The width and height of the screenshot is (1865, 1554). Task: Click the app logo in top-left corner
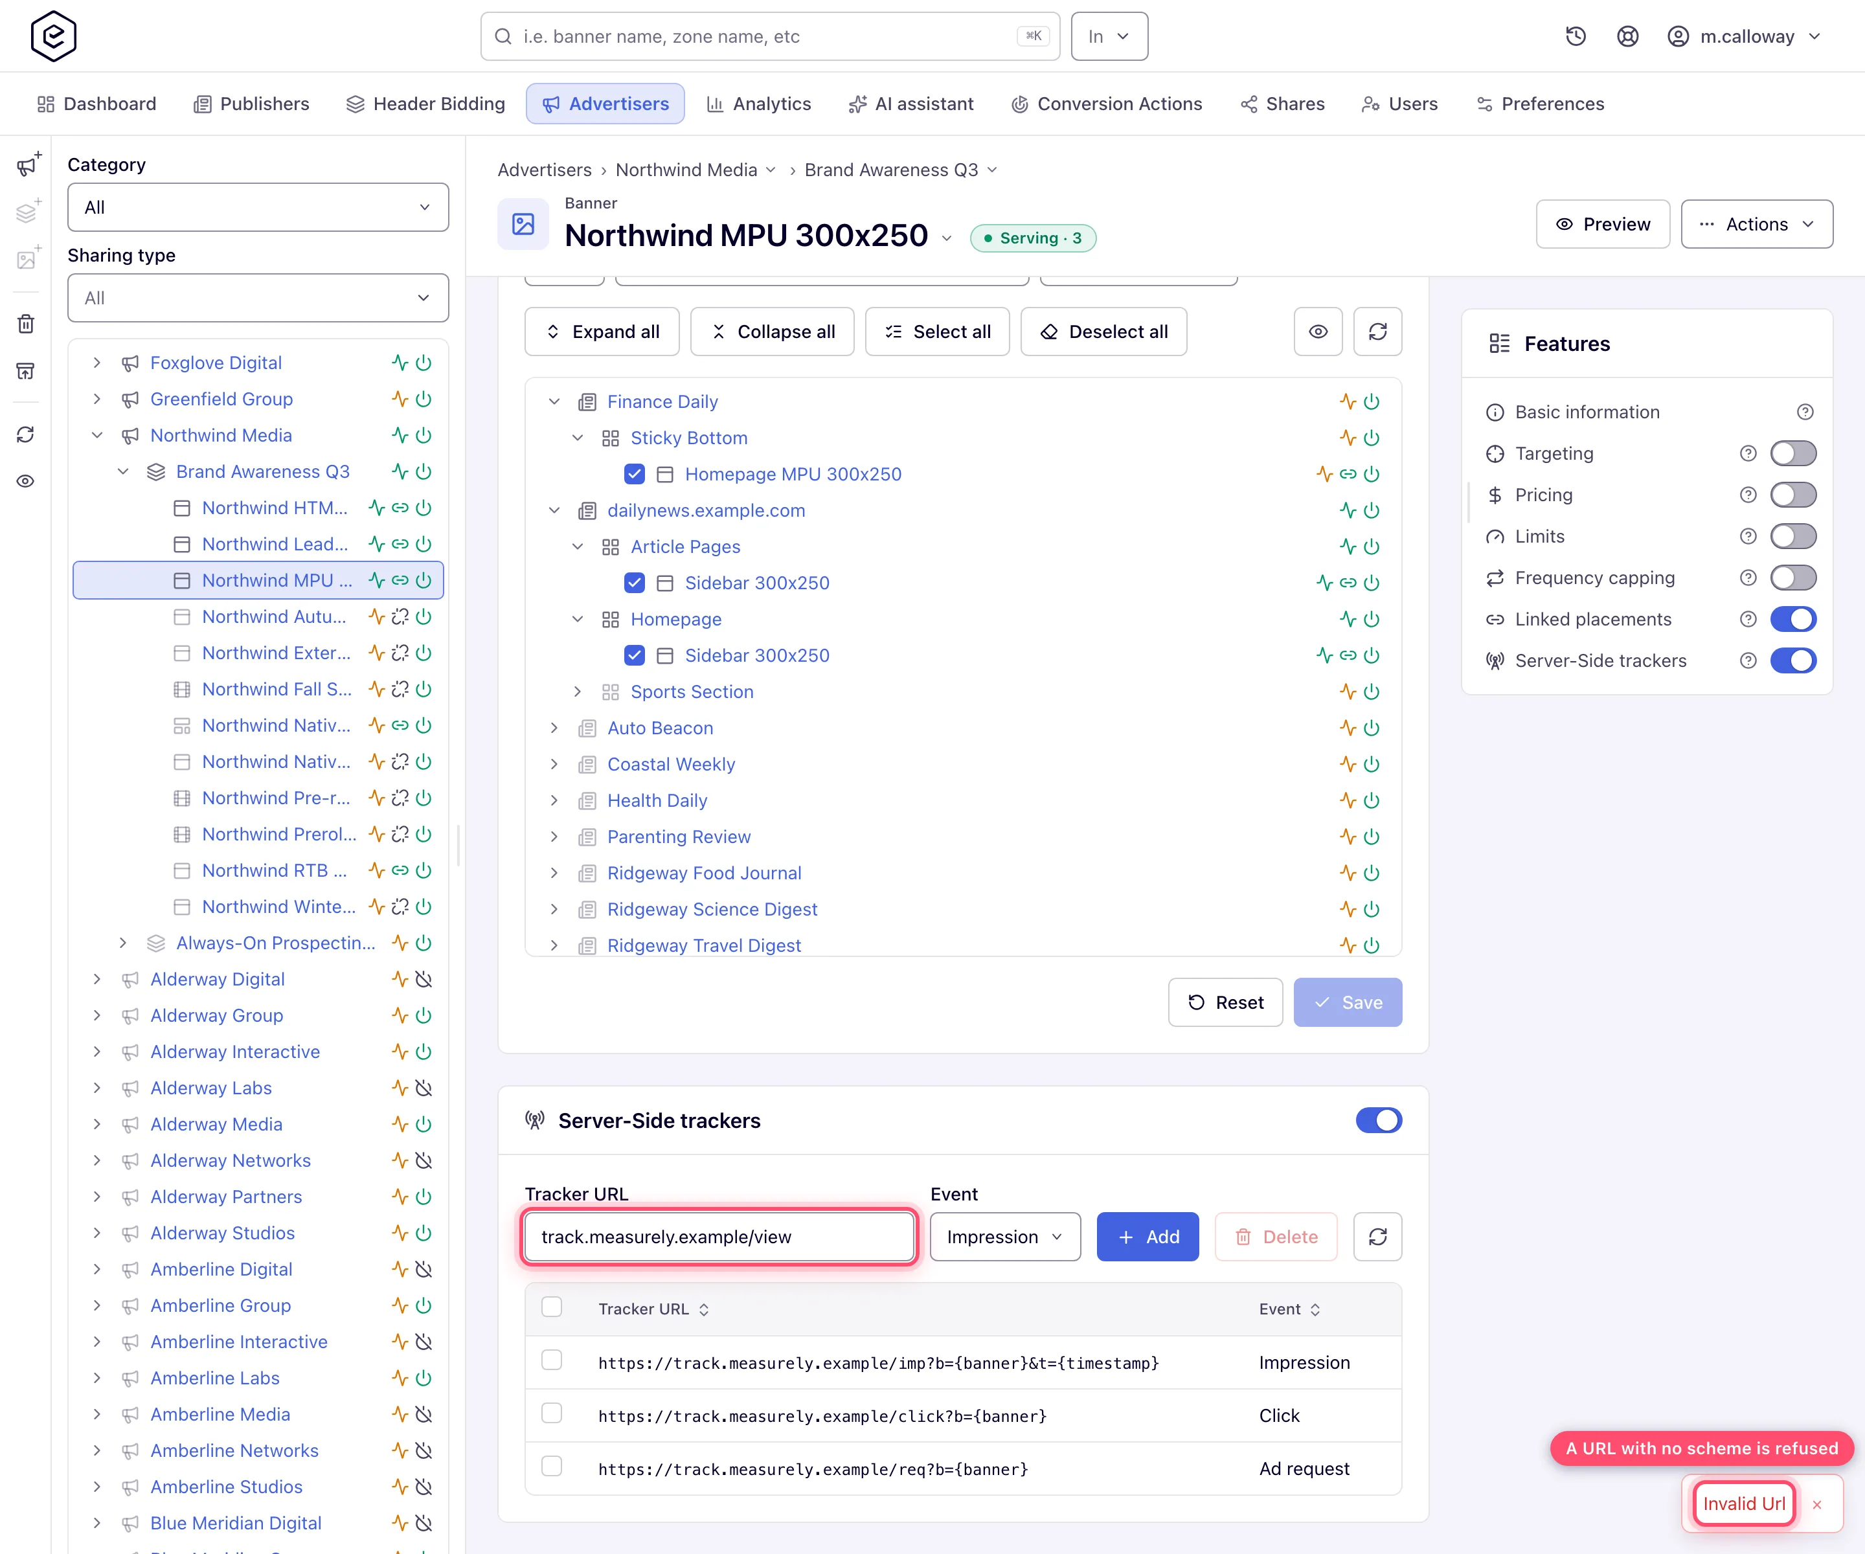point(53,36)
